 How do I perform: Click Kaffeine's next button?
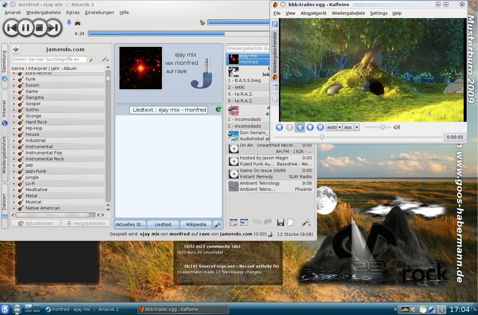[320, 127]
